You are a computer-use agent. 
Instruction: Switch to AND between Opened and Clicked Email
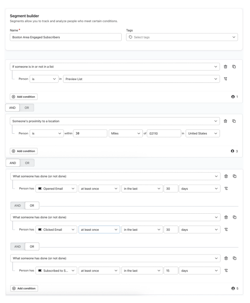pos(18,206)
